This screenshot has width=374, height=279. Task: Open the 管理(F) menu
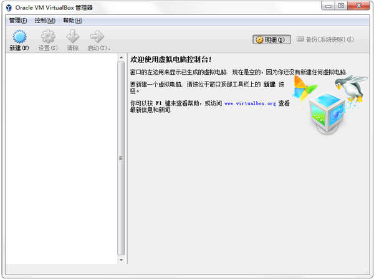point(18,21)
